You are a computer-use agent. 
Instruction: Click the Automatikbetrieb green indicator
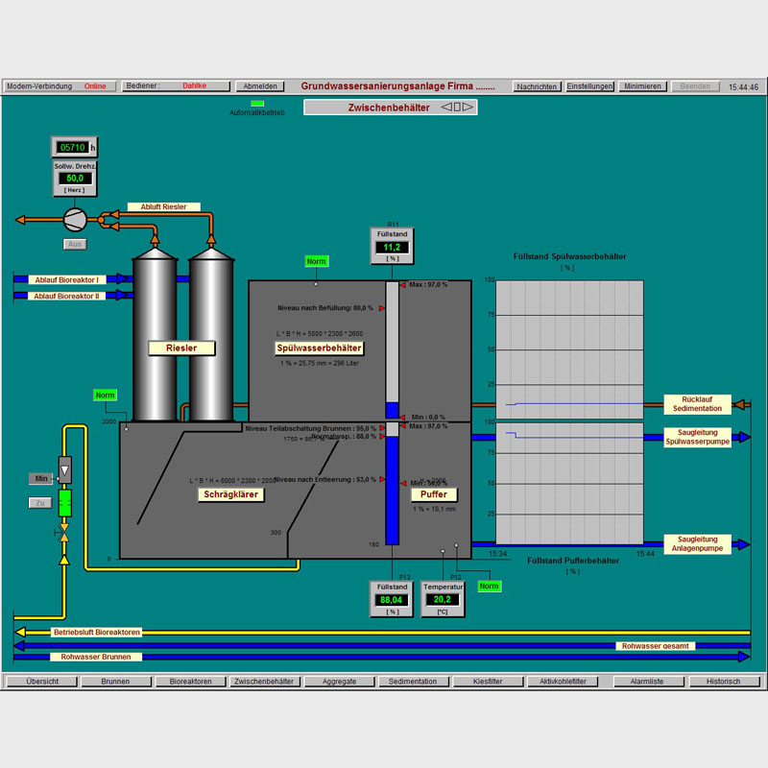tap(256, 103)
